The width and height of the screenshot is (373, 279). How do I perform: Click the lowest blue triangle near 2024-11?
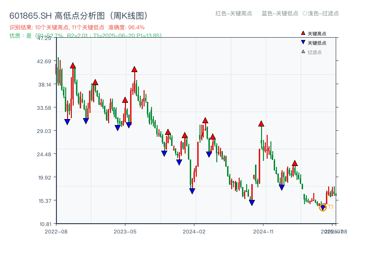pyautogui.click(x=251, y=202)
